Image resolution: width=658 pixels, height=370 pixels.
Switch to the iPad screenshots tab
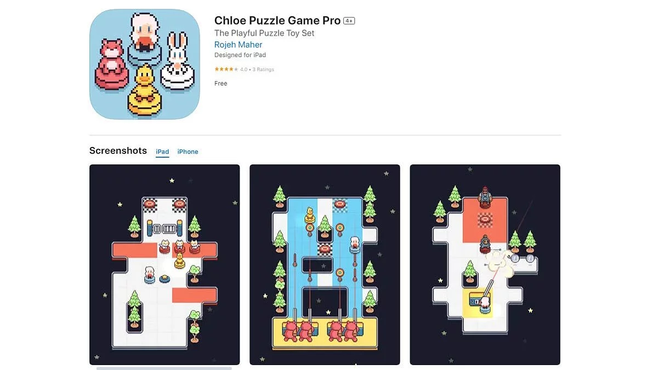[x=162, y=152]
